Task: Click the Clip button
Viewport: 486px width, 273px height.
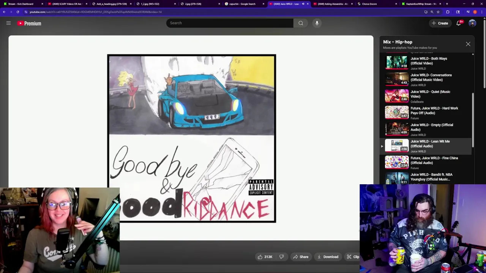Action: (353, 257)
